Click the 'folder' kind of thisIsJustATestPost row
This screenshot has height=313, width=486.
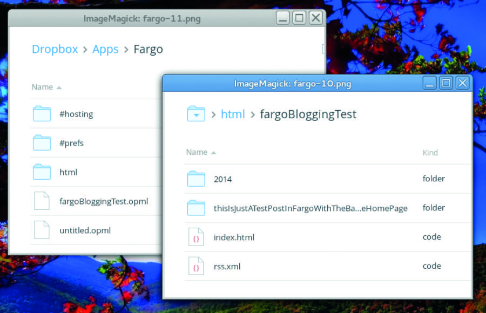tap(434, 208)
